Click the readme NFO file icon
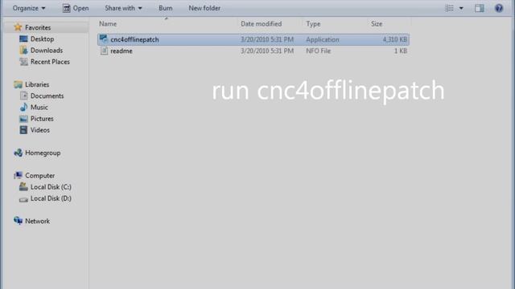Screen dimensions: 515x289 click(x=104, y=51)
